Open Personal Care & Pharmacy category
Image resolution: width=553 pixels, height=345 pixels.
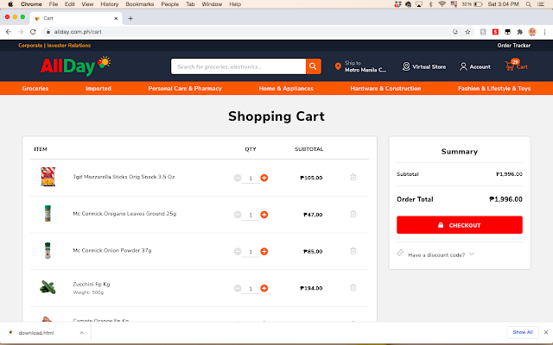[x=185, y=88]
